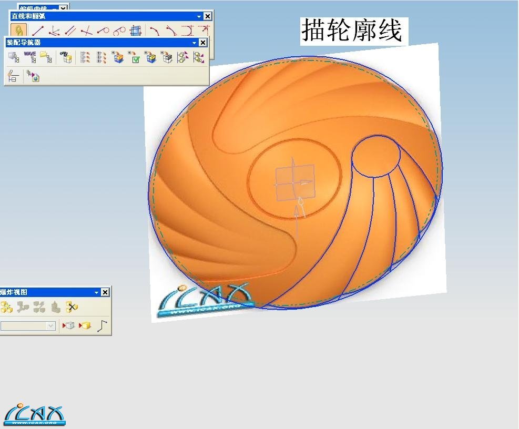Viewport: 519px width, 429px height.
Task: Click the Line Point-Point tool
Action: point(38,30)
